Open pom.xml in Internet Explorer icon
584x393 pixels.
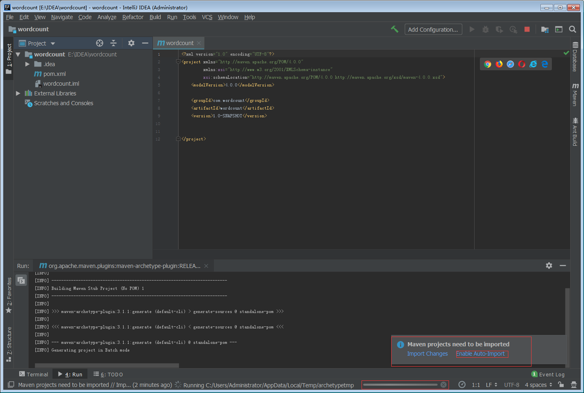[533, 64]
